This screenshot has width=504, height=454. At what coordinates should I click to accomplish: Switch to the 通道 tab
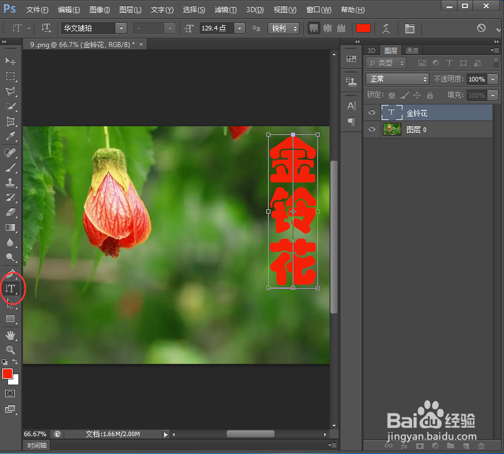[412, 51]
